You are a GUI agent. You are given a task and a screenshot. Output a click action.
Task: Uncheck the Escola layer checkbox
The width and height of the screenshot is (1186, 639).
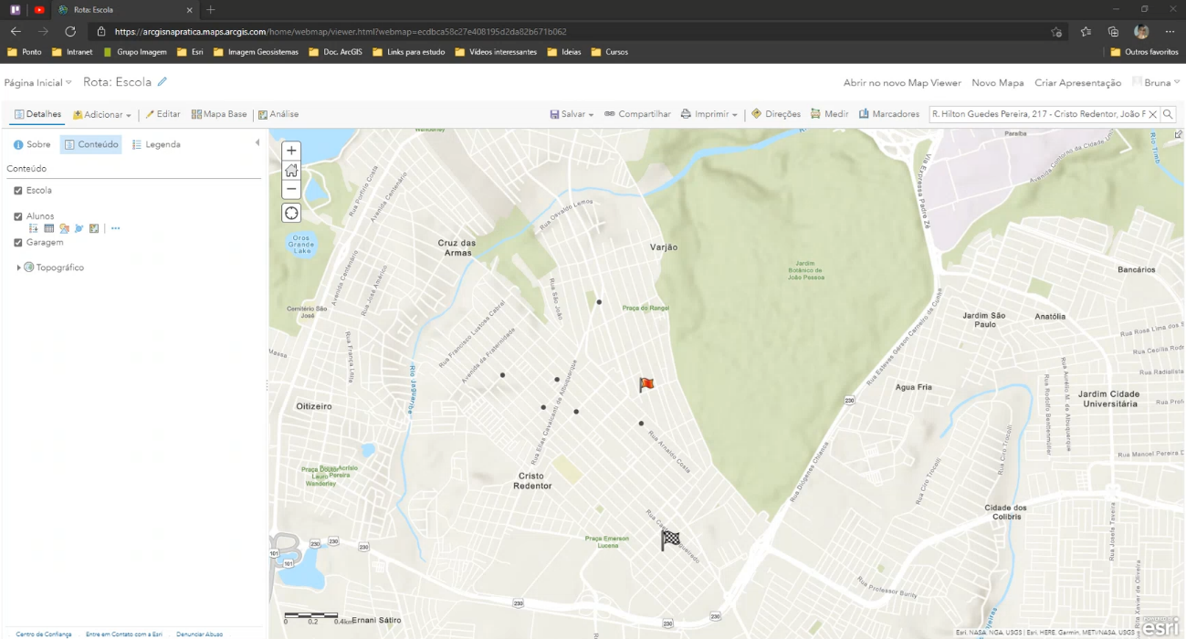point(18,191)
